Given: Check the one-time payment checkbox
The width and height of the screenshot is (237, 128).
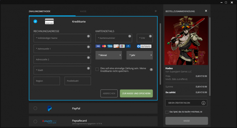Looking at the screenshot, I should tap(97, 69).
